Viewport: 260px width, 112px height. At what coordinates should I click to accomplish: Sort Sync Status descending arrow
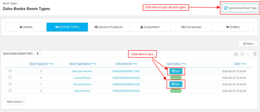point(183,64)
